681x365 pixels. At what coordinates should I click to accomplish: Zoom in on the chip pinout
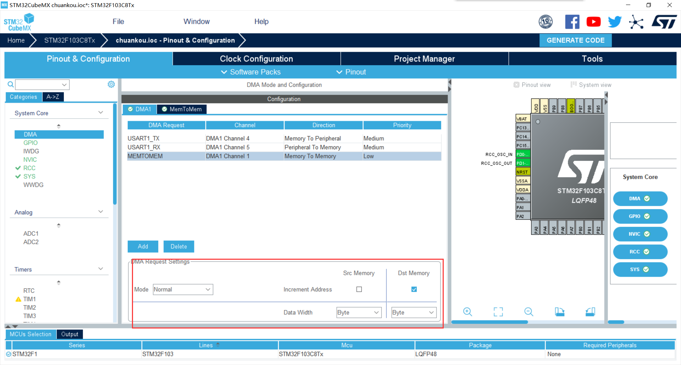click(467, 312)
